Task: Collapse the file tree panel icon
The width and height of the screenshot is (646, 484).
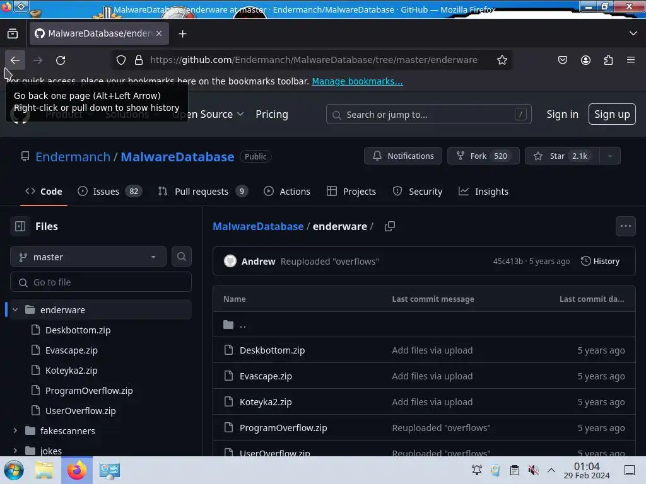Action: pyautogui.click(x=20, y=226)
